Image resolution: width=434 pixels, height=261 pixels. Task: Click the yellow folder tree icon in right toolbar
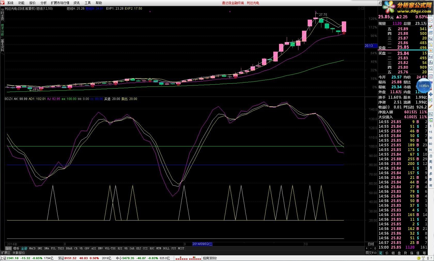pyautogui.click(x=431, y=45)
